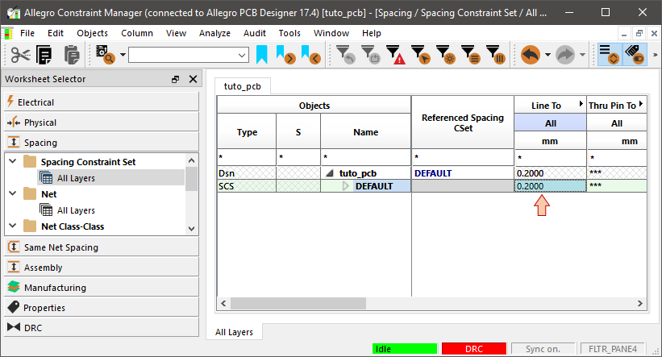Expand the Thru Pin To column group arrow
Image resolution: width=662 pixels, height=357 pixels.
641,104
